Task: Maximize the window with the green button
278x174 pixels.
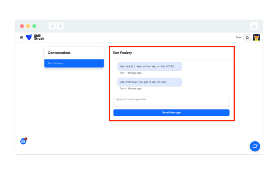Action: pos(34,26)
